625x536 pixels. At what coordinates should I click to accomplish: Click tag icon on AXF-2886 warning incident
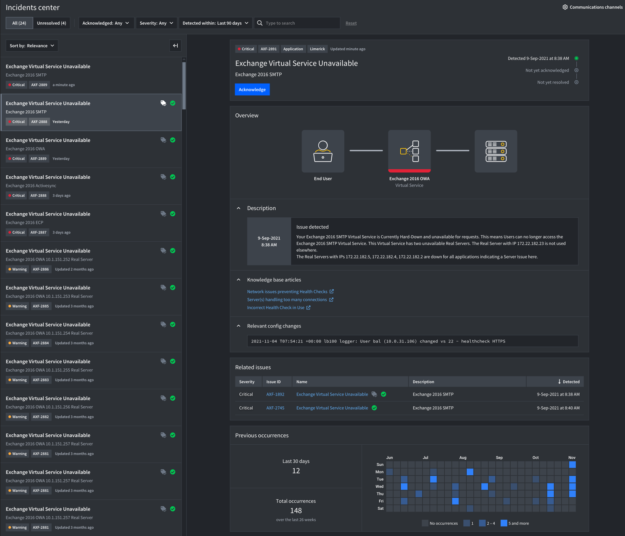tap(163, 251)
